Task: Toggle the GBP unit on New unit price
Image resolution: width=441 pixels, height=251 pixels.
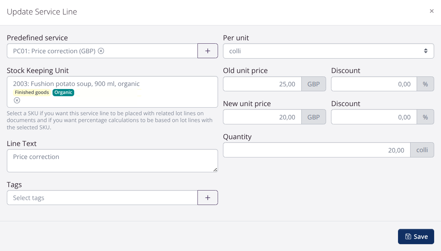Action: tap(314, 117)
